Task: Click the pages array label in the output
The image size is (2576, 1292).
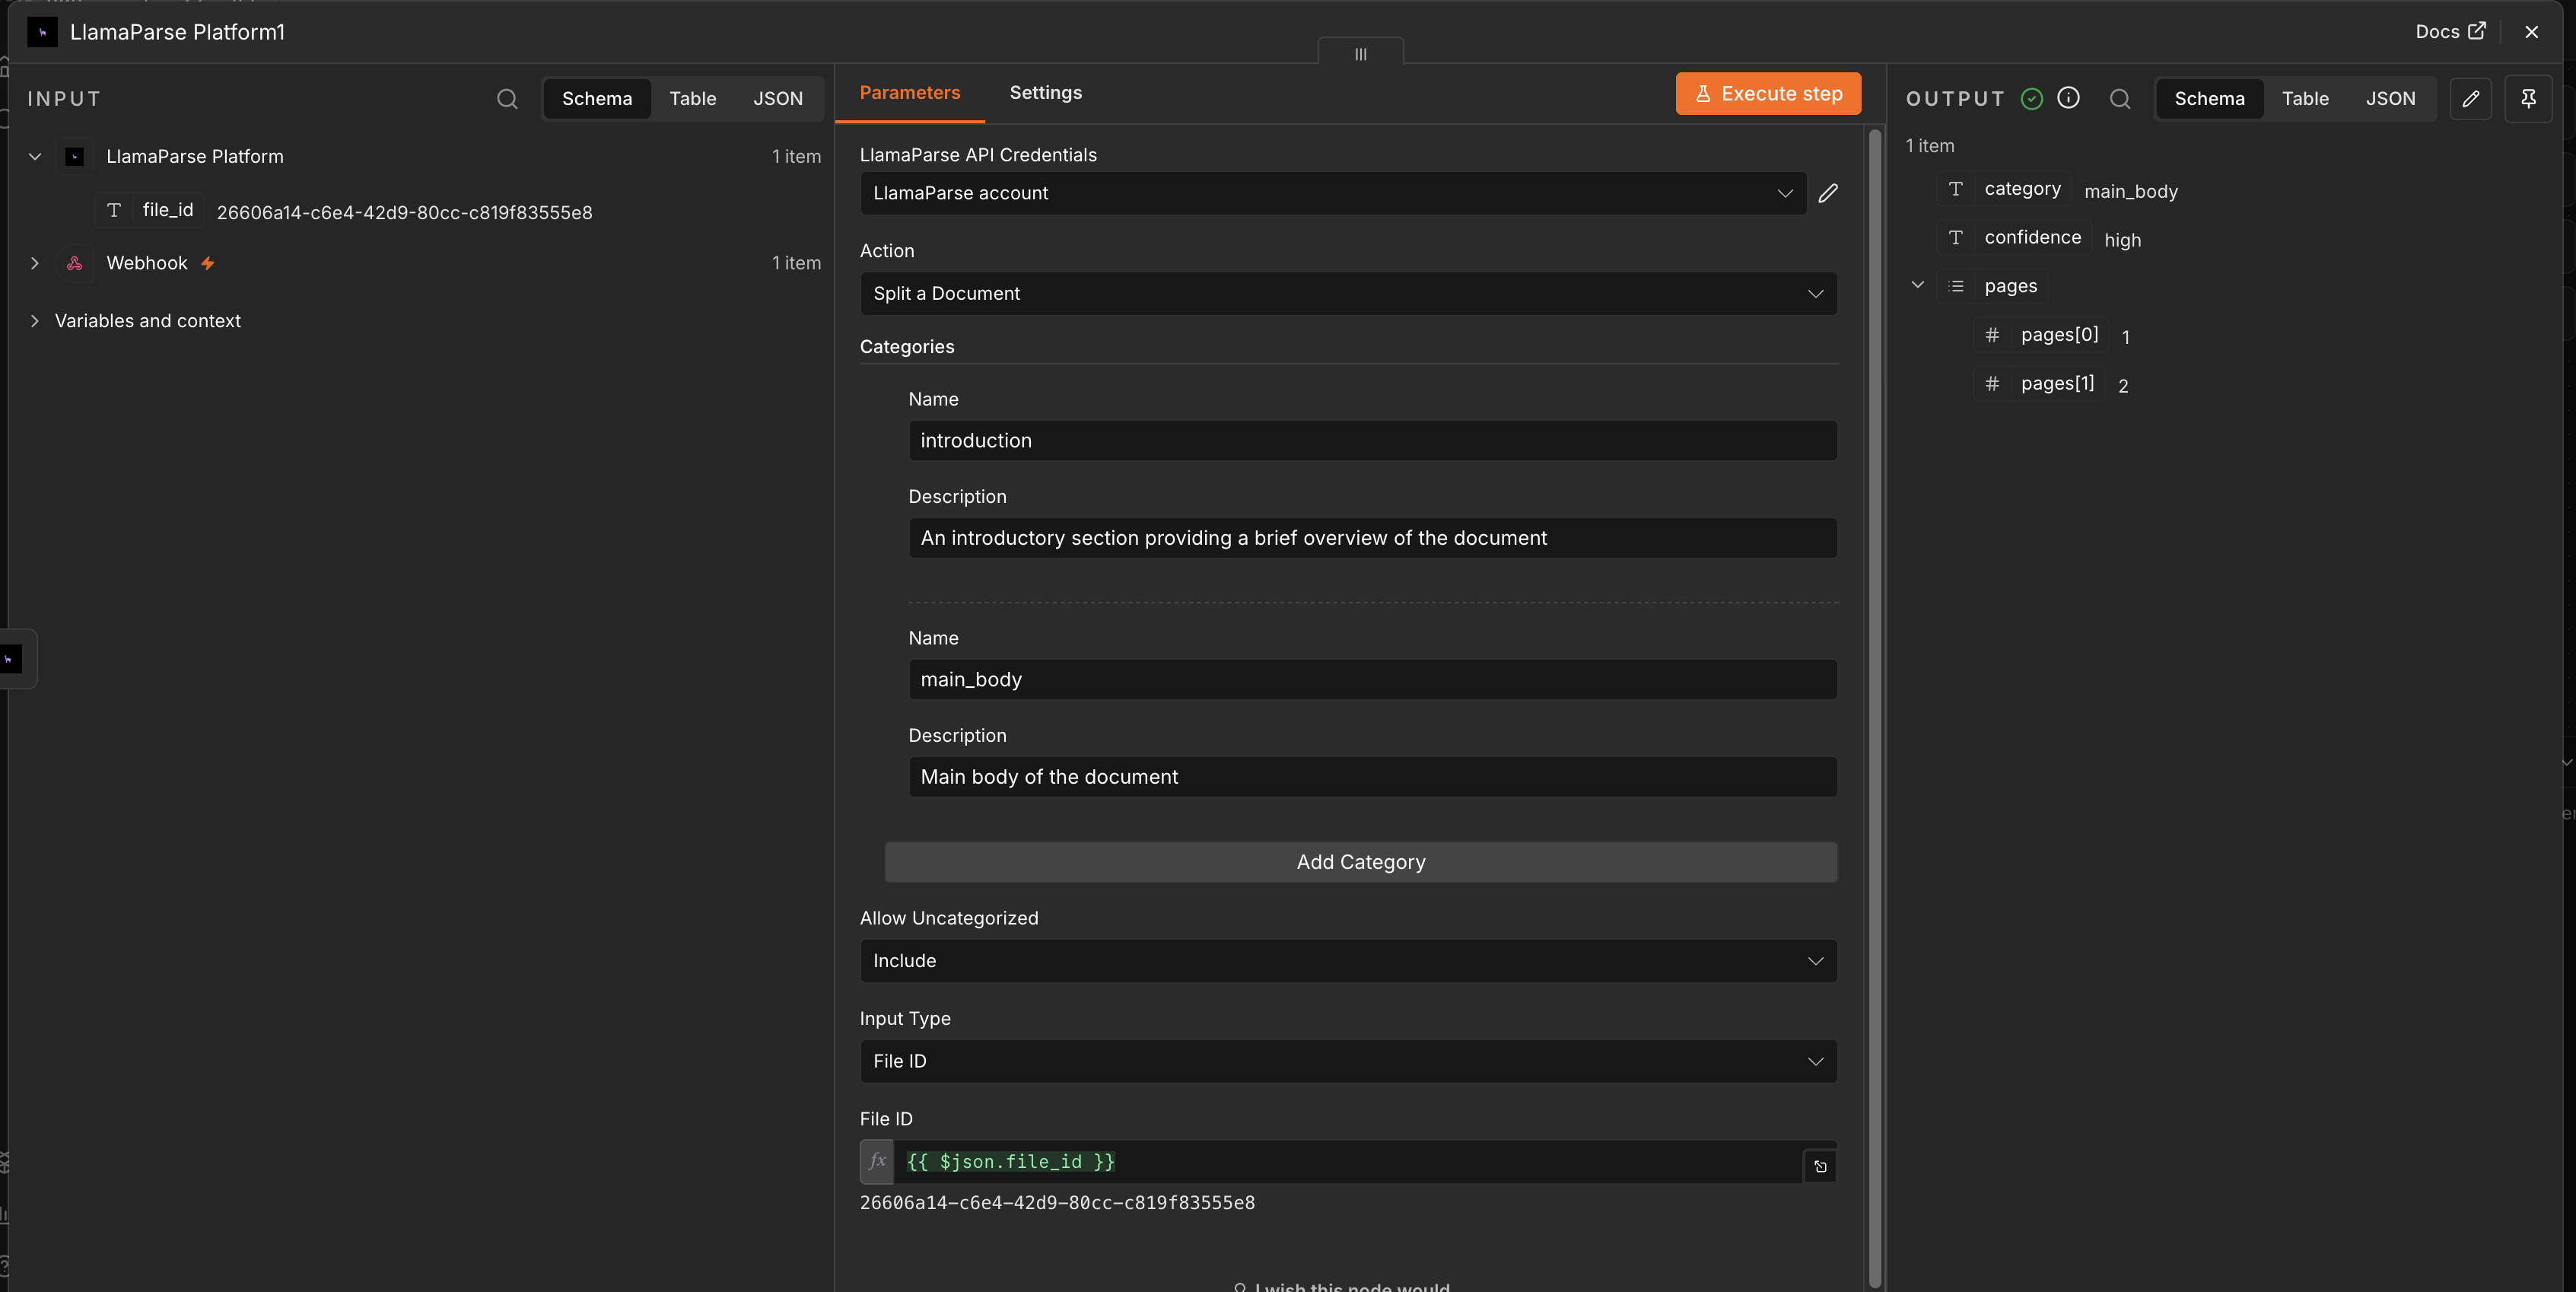Action: 2010,286
